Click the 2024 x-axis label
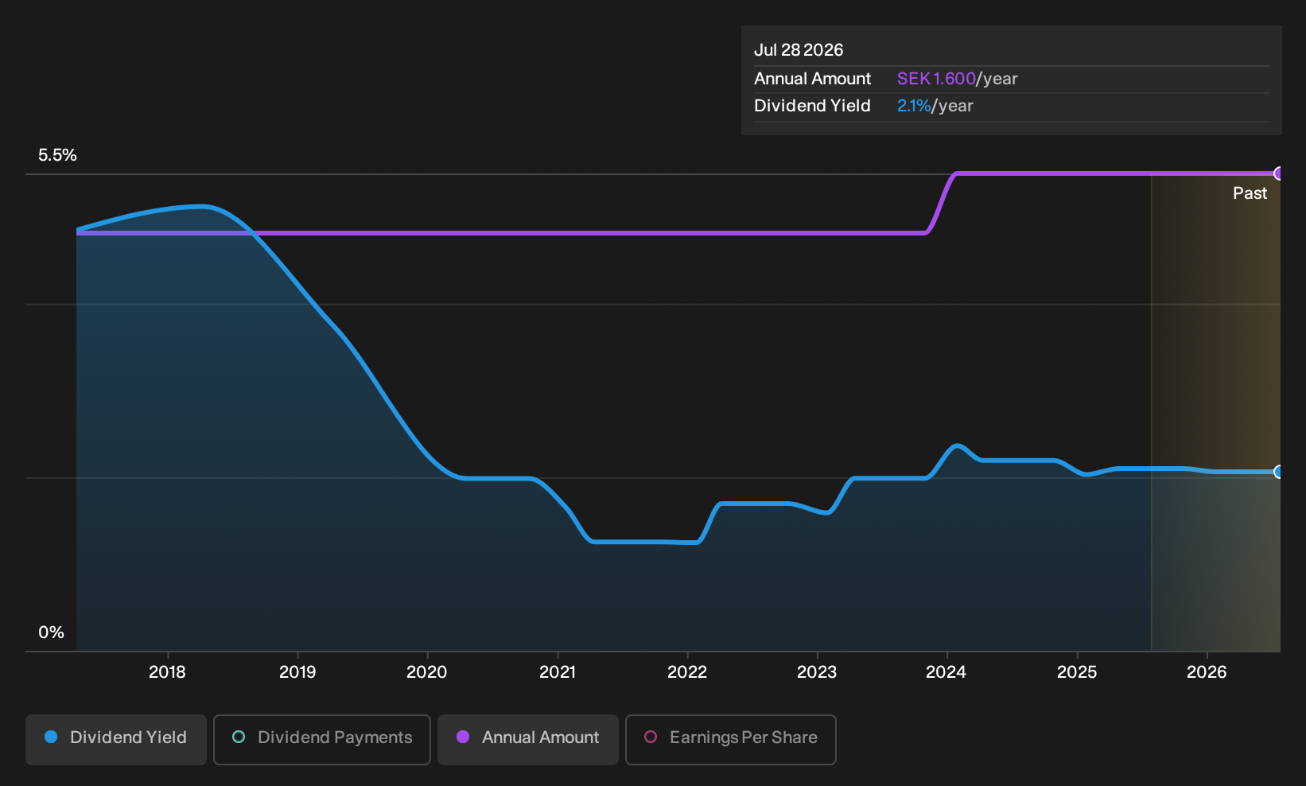 [946, 672]
